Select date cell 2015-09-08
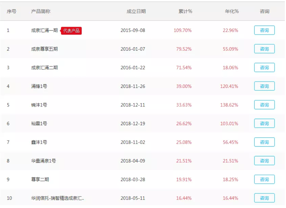The height and width of the screenshot is (208, 286). coord(133,30)
